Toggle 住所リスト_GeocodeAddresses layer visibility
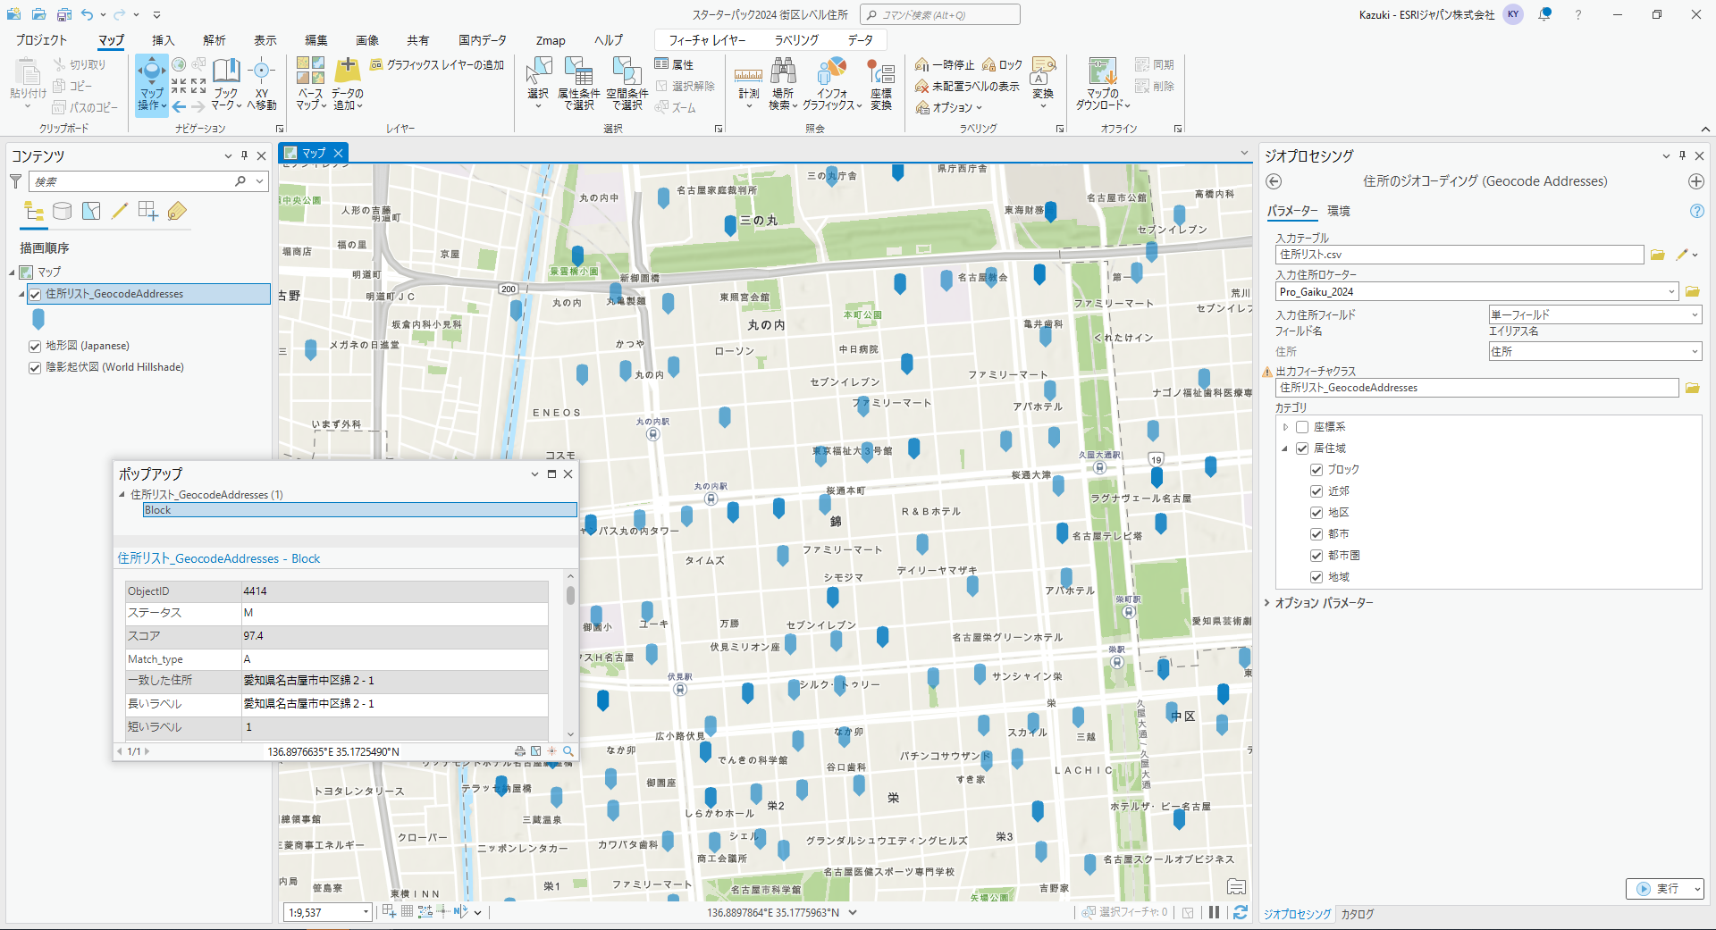 pos(35,294)
